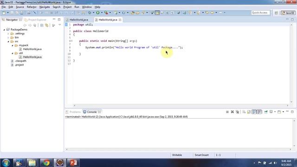
Task: Open the Debug button dropdown arrow
Action: coord(94,13)
